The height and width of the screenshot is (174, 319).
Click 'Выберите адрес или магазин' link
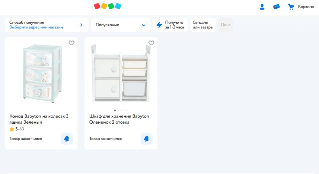click(x=36, y=28)
